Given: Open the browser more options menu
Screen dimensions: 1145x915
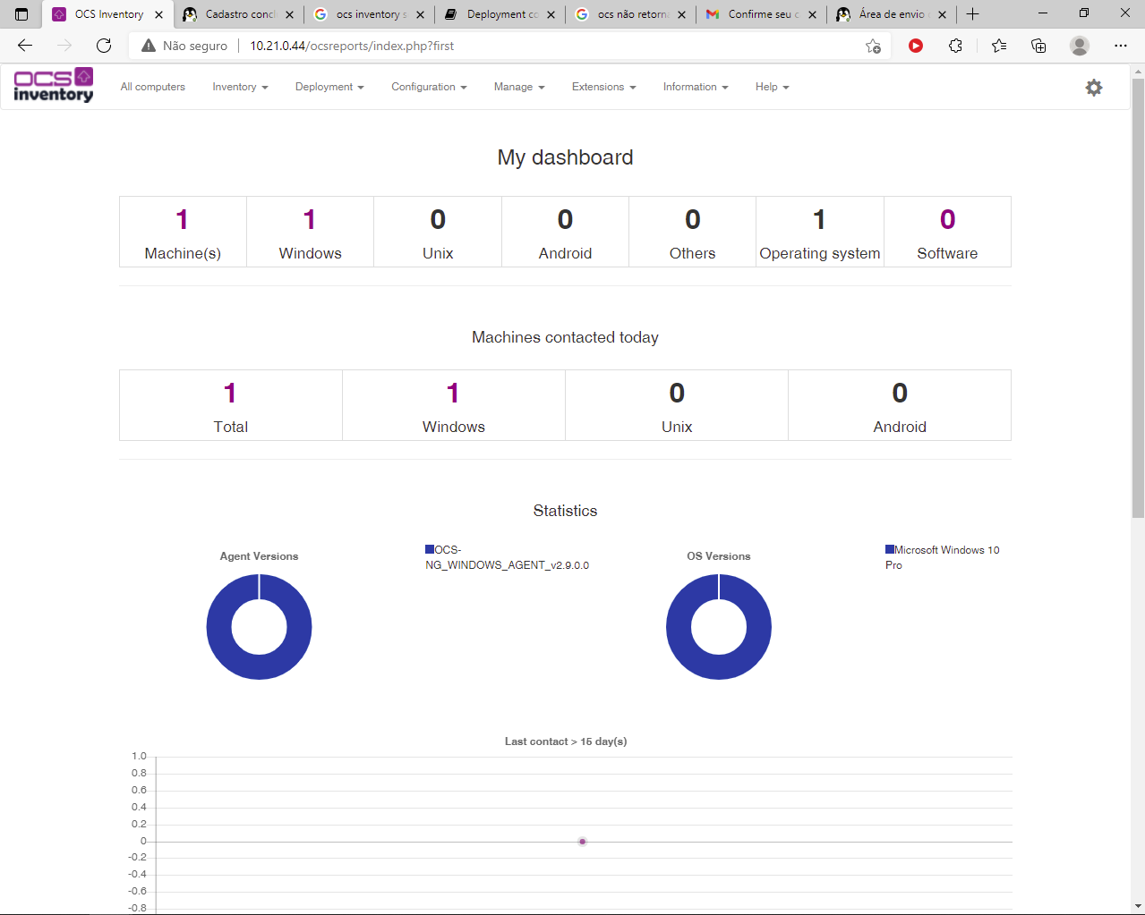Looking at the screenshot, I should (x=1121, y=46).
